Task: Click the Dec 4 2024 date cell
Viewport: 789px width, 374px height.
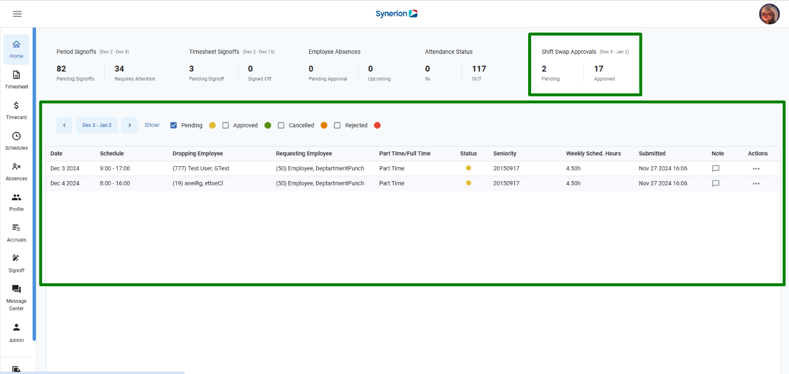Action: pos(65,183)
